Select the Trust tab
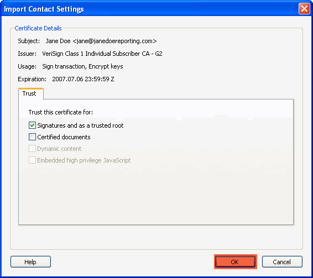313x278 pixels. click(x=31, y=93)
